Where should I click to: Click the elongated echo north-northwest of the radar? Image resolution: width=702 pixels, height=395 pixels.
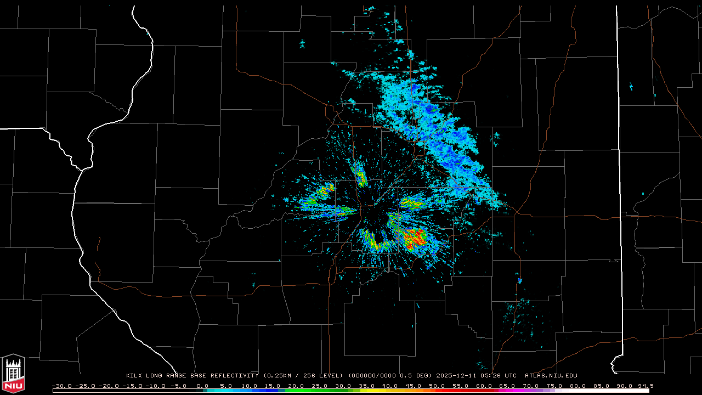(360, 176)
